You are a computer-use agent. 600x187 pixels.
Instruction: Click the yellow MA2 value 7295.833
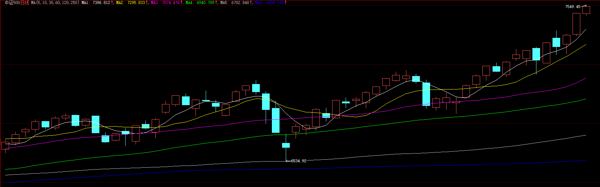pyautogui.click(x=136, y=3)
